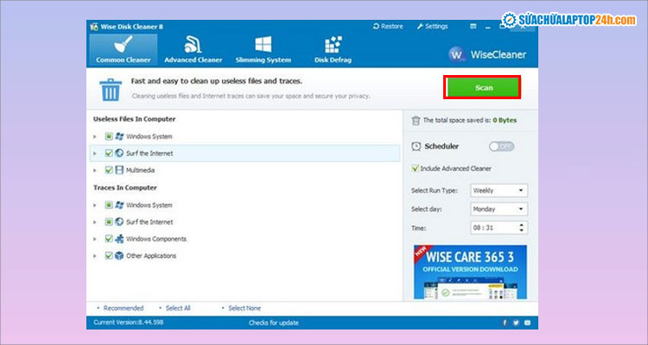
Task: Open the Disk Defrag icon
Action: (333, 45)
